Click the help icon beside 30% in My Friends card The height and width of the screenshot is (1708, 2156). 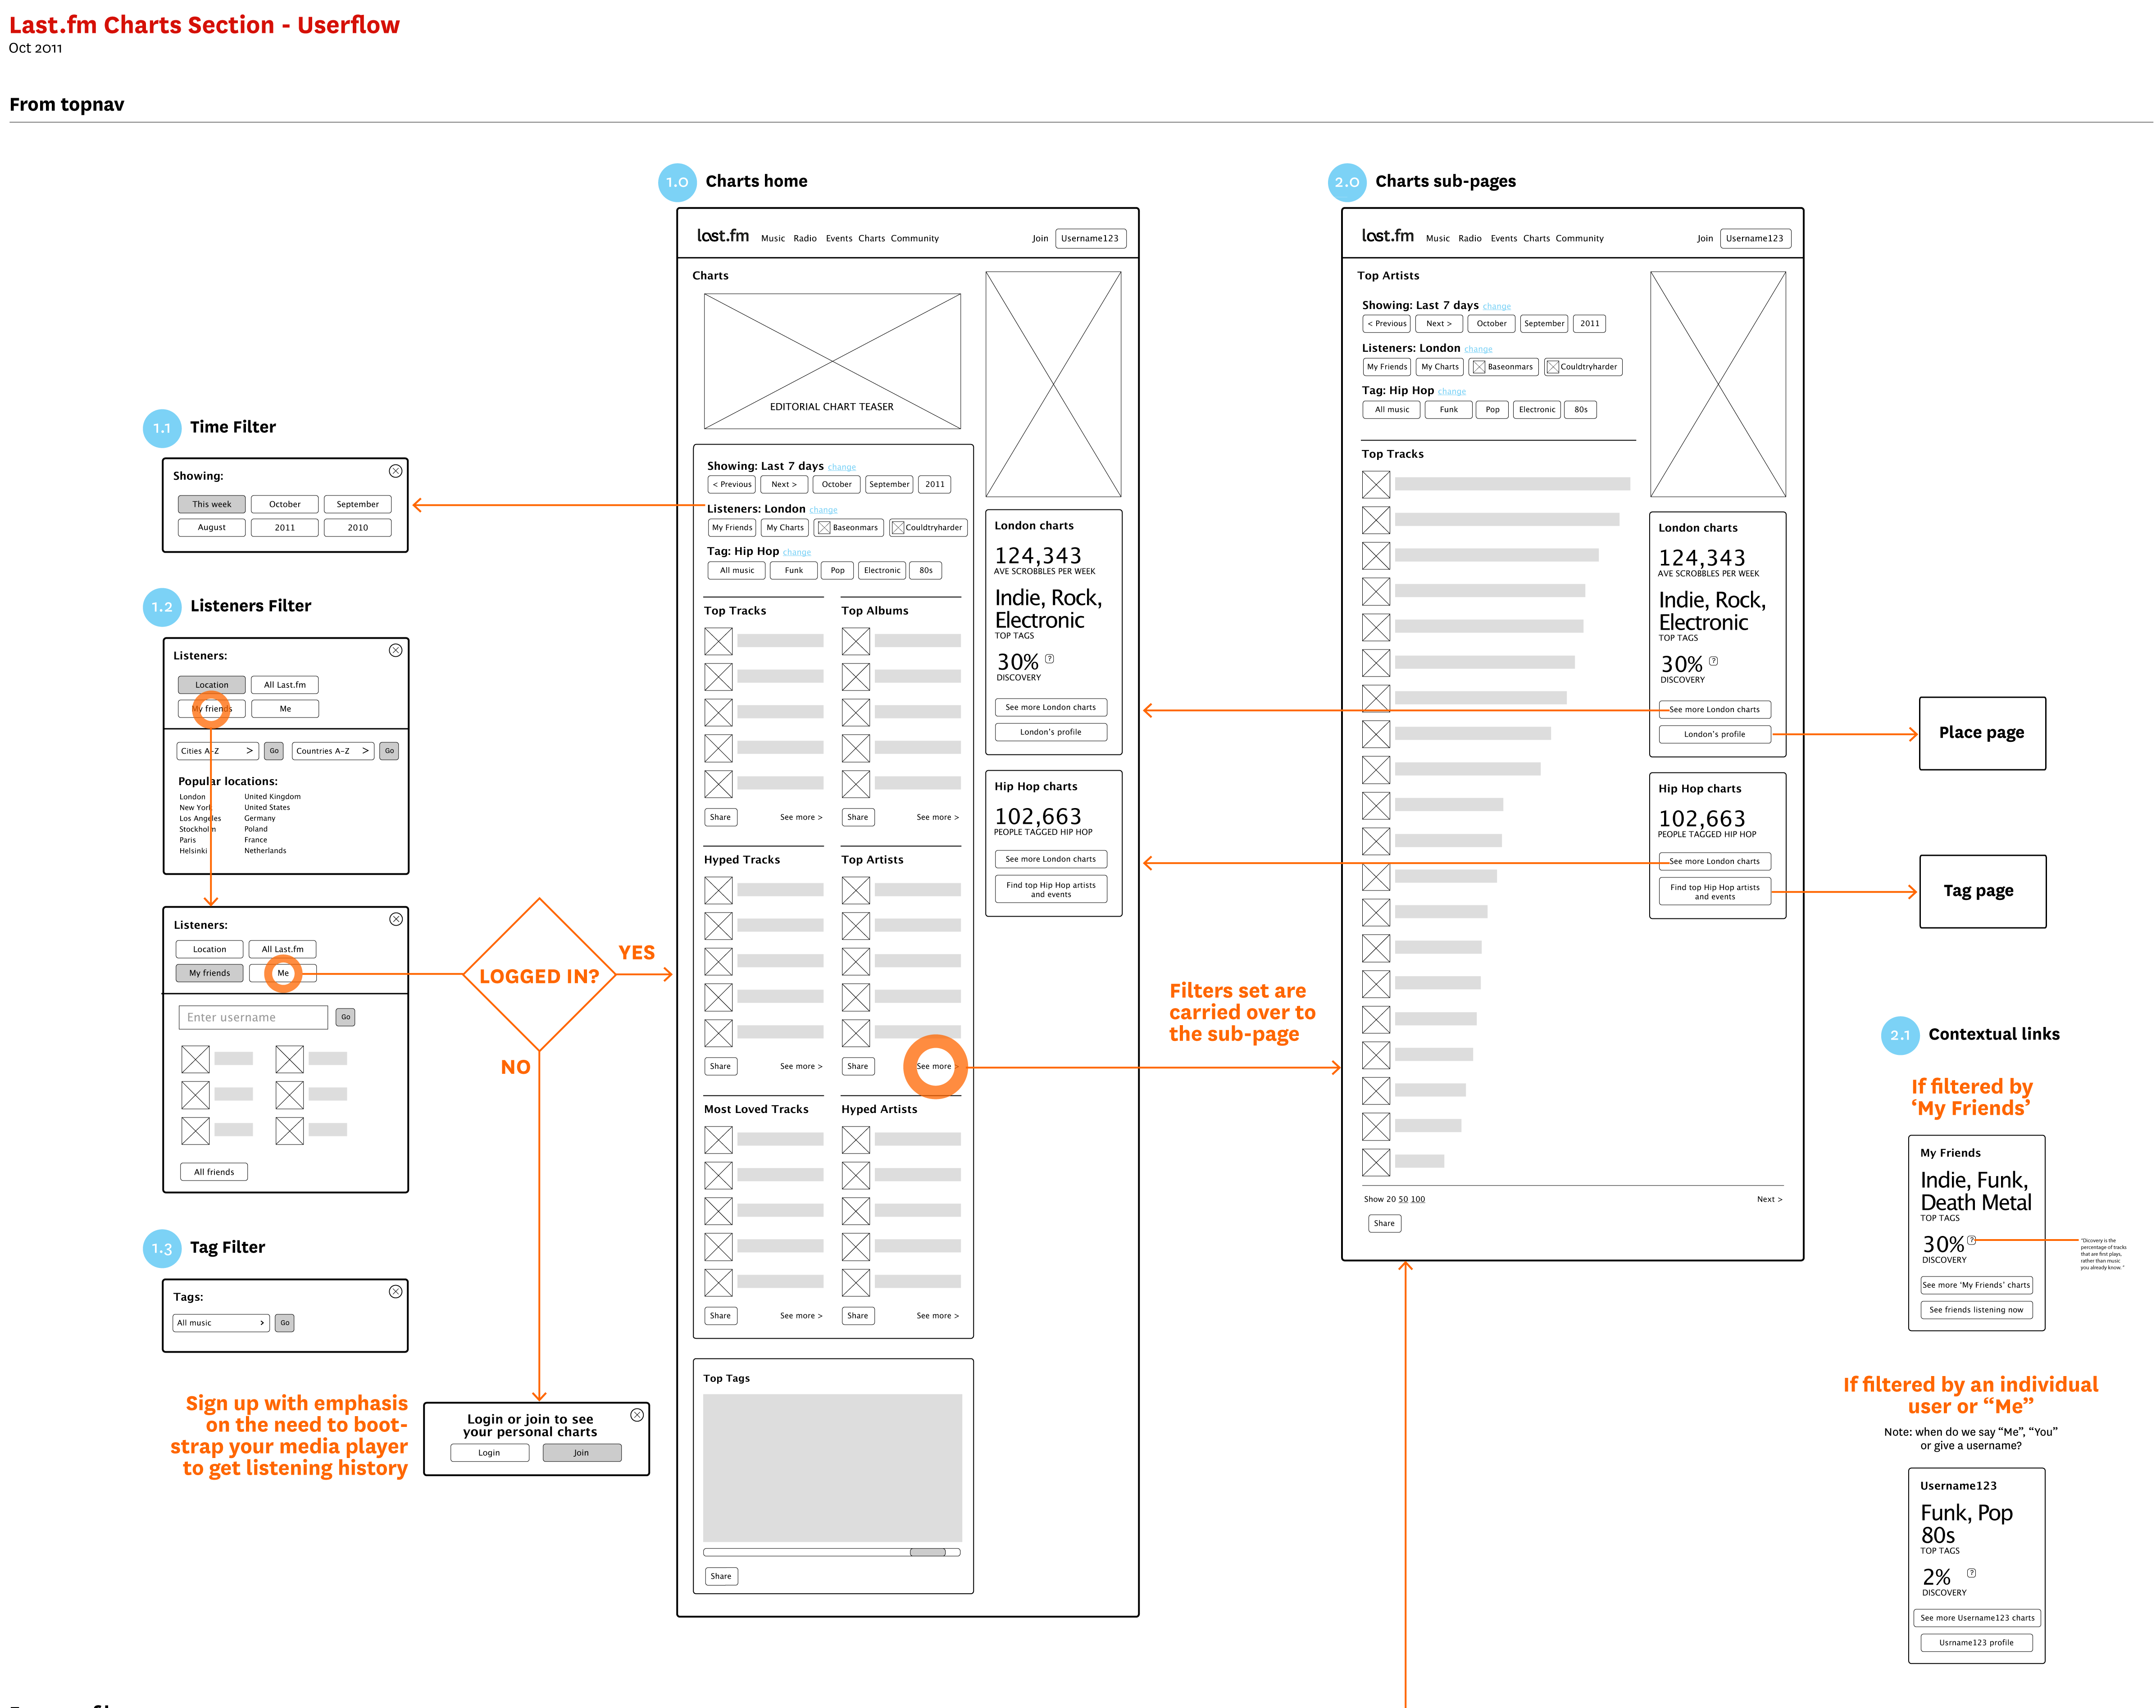click(x=1971, y=1240)
